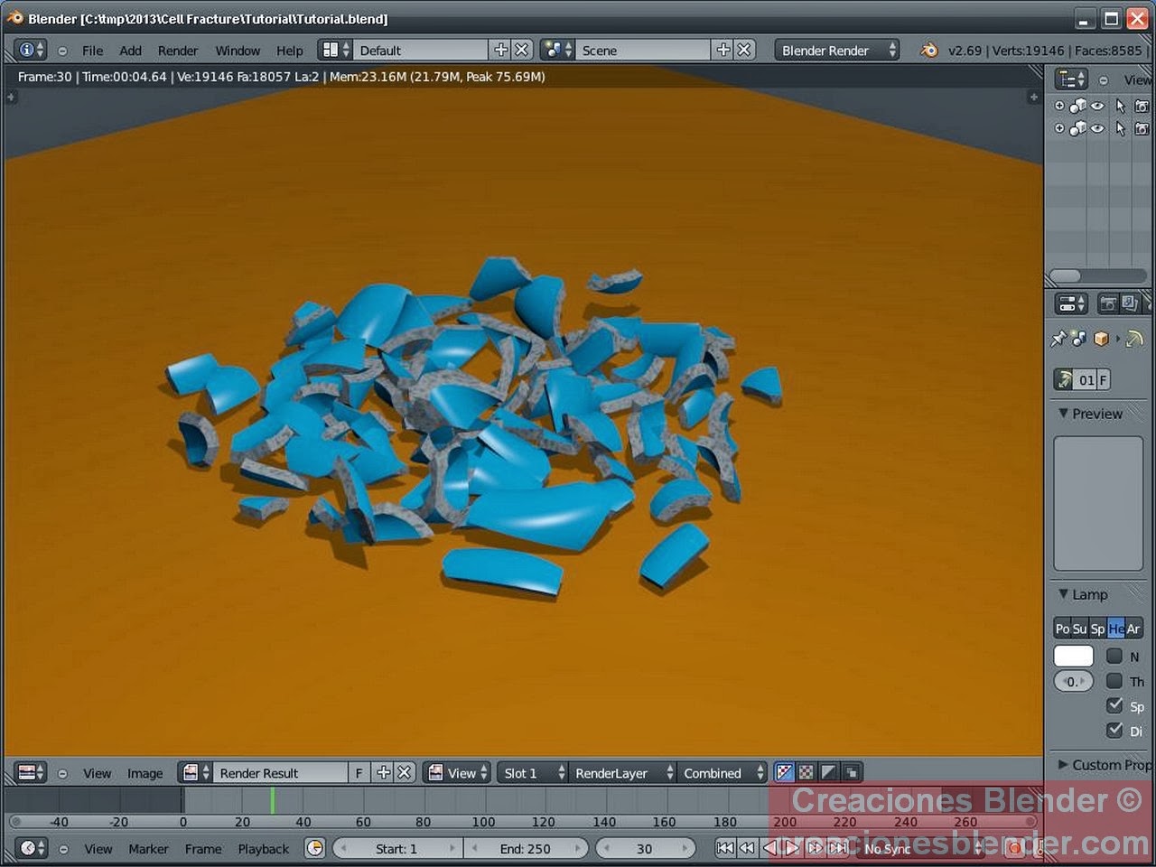Toggle visibility of first object in Outliner

(x=1096, y=106)
